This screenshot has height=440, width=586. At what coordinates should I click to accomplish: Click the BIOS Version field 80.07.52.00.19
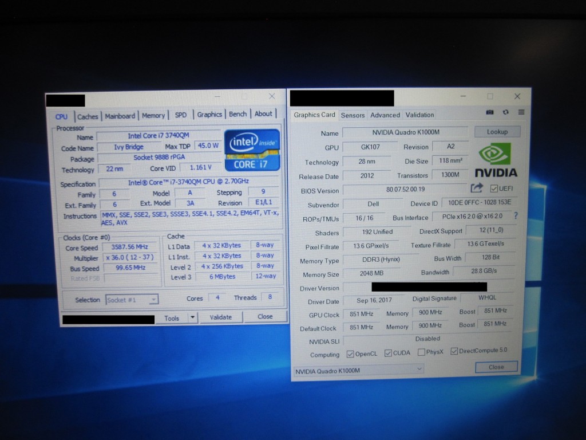click(x=406, y=189)
